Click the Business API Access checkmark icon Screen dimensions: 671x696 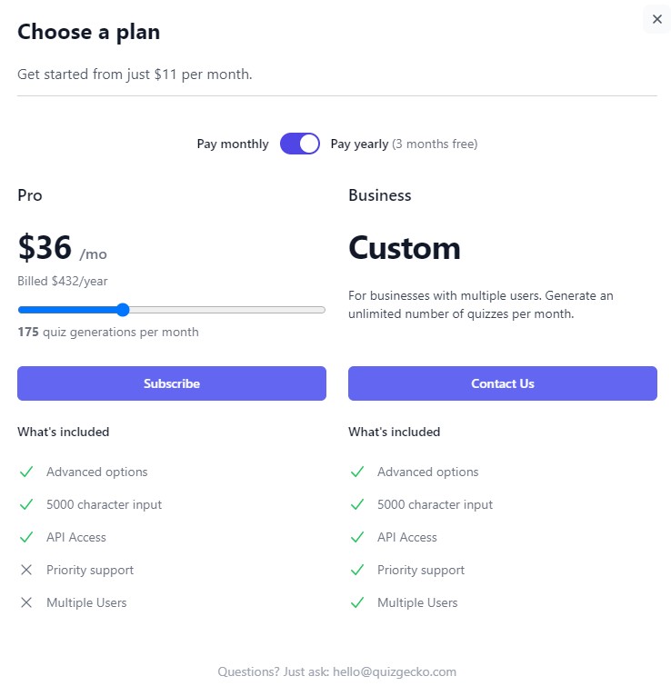[x=357, y=537]
